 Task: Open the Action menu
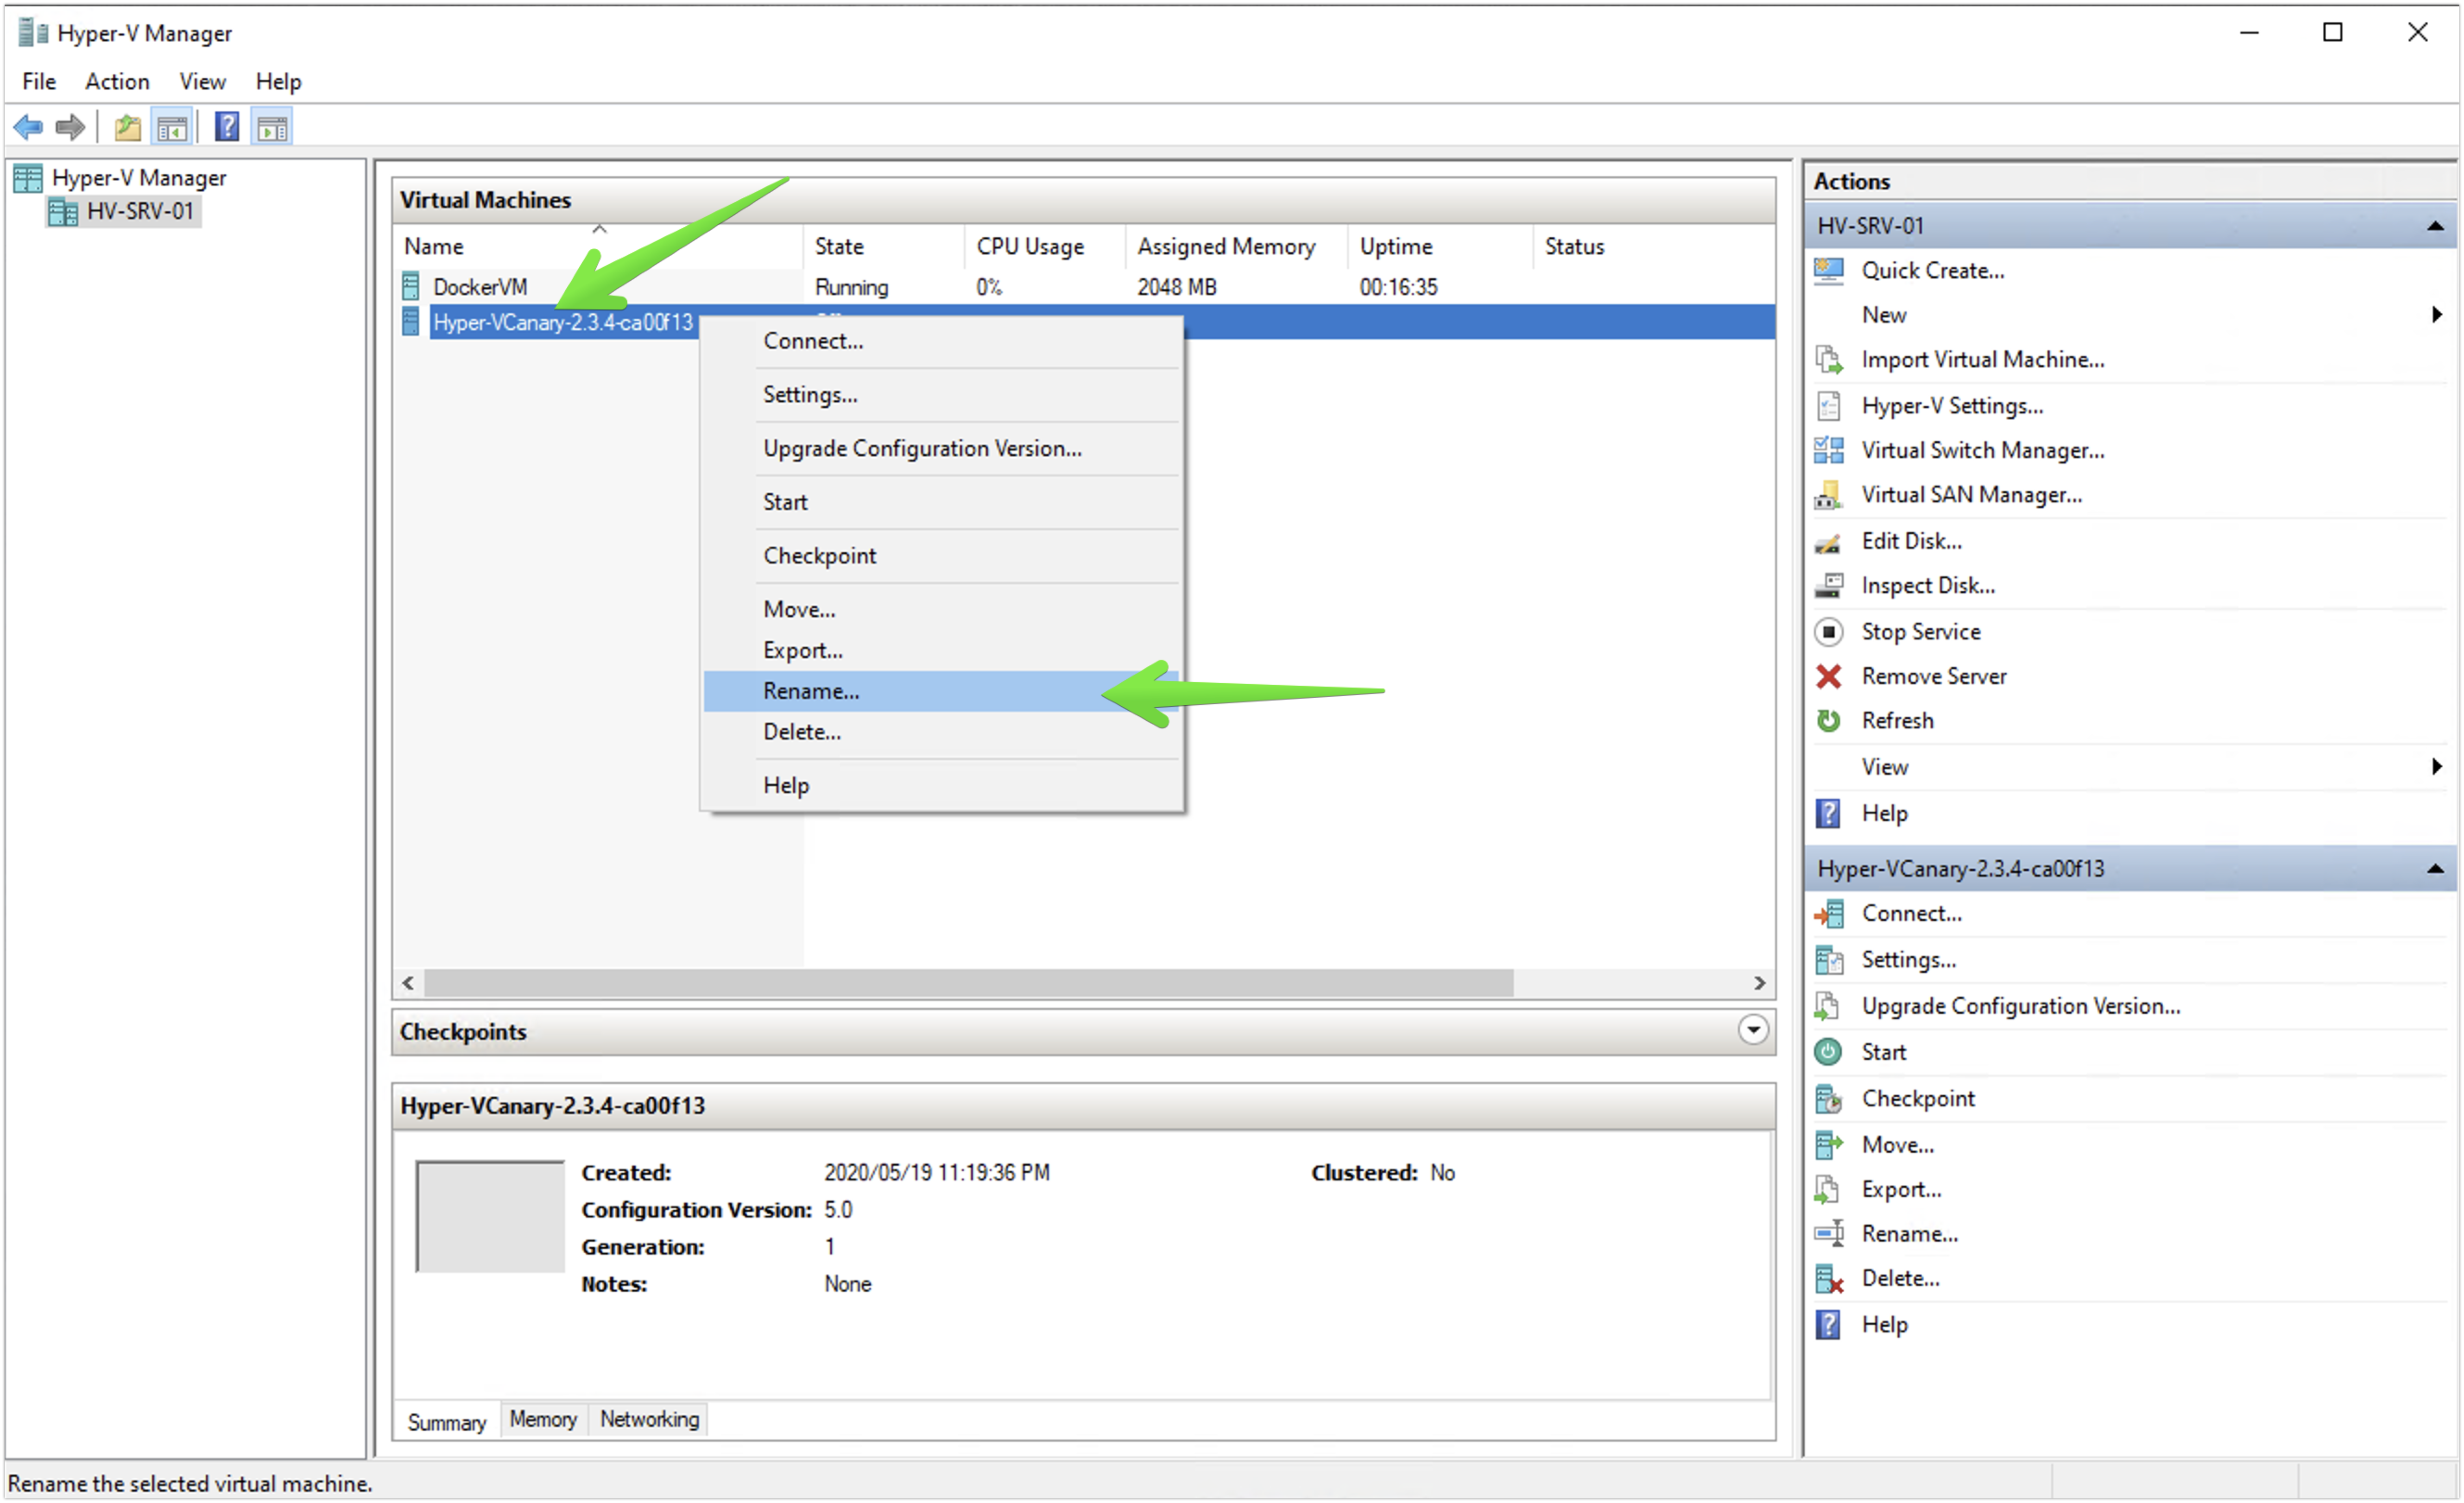(x=117, y=81)
